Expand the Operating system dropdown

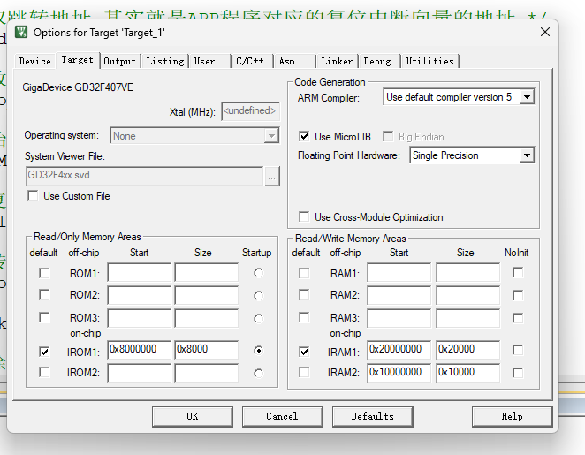click(x=271, y=136)
